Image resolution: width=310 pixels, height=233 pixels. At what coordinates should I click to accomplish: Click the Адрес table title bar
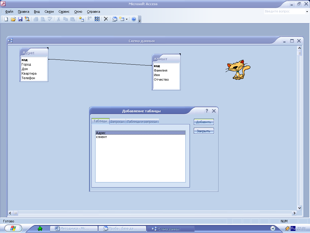[x=34, y=52]
